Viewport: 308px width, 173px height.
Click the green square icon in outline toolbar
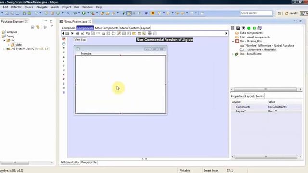click(254, 28)
